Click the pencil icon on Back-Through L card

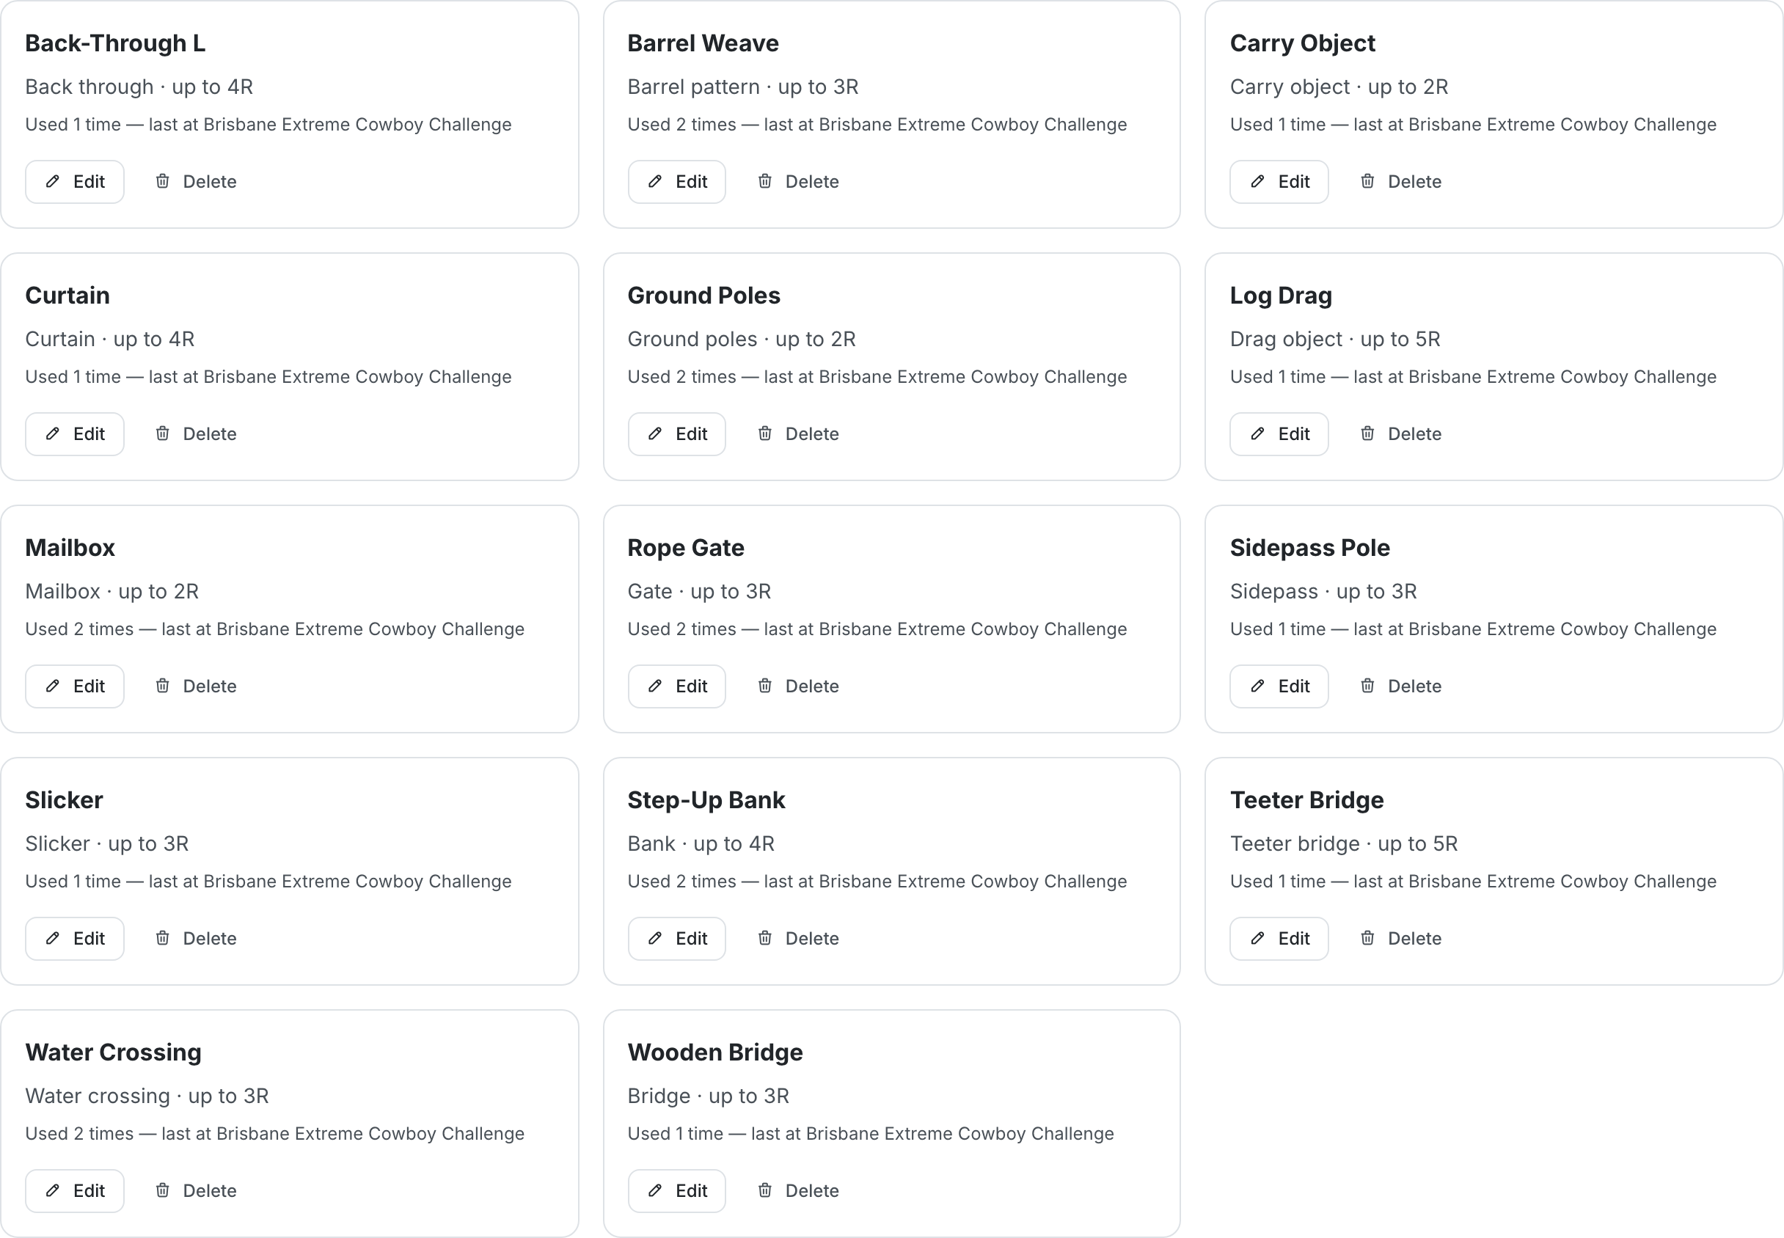coord(53,181)
